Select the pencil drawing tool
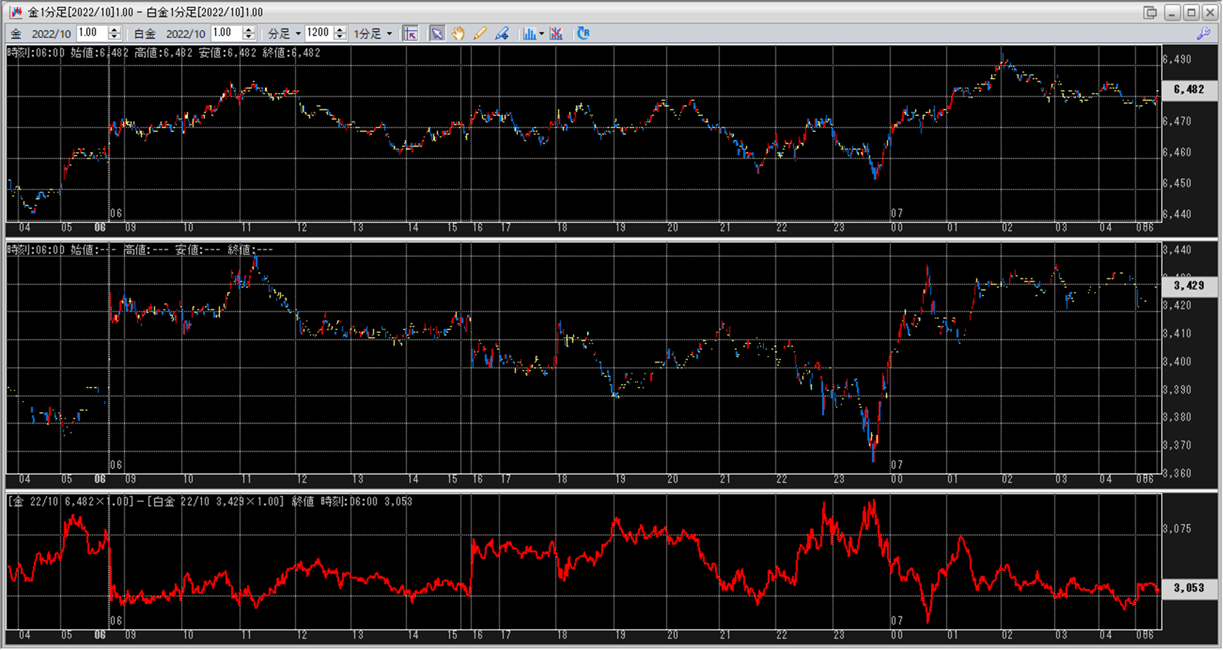The height and width of the screenshot is (650, 1223). tap(479, 34)
